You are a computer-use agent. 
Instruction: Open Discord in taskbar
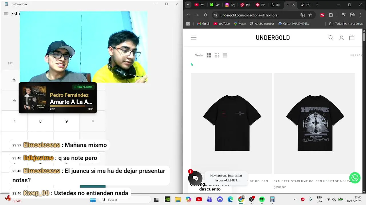(220, 200)
